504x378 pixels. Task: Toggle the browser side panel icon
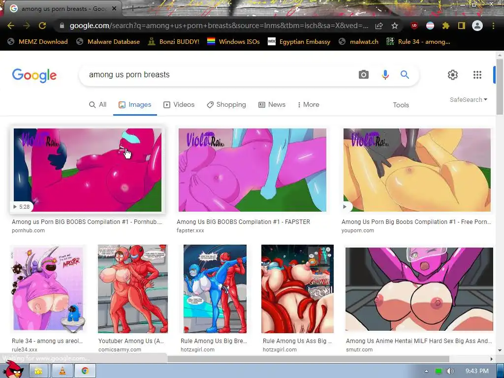tap(462, 26)
